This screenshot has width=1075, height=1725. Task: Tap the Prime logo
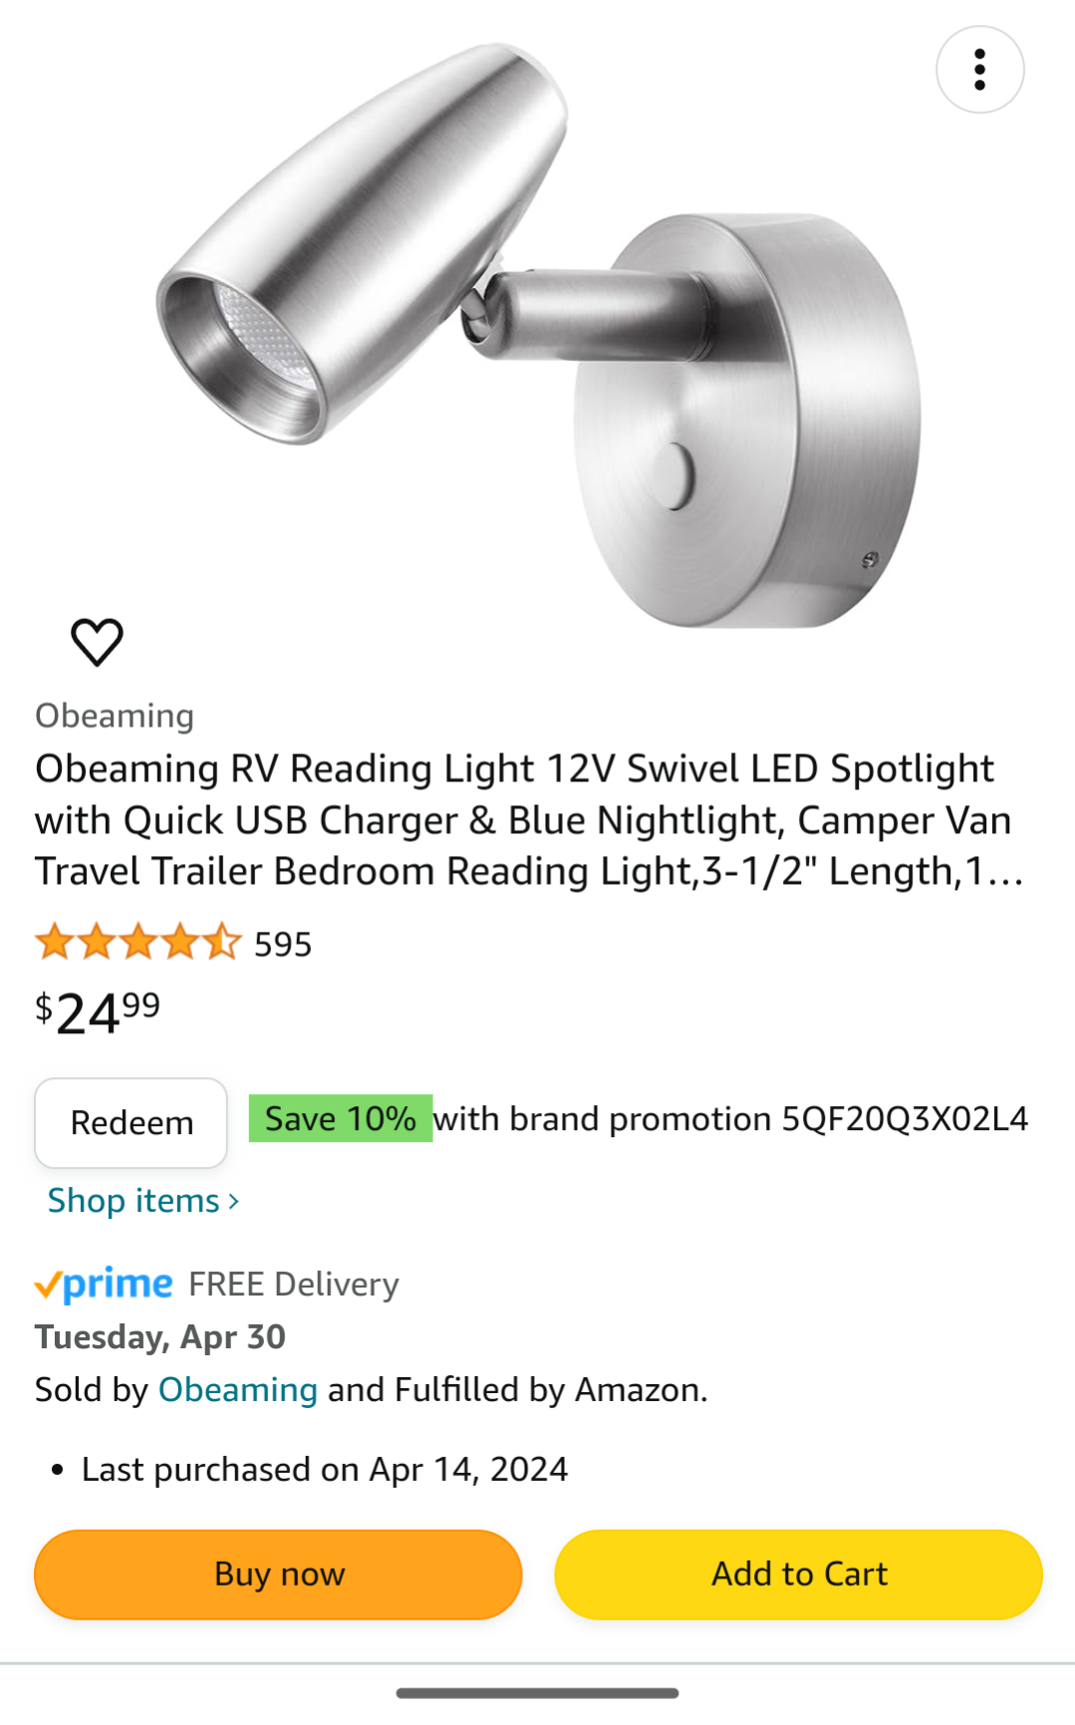coord(104,1285)
